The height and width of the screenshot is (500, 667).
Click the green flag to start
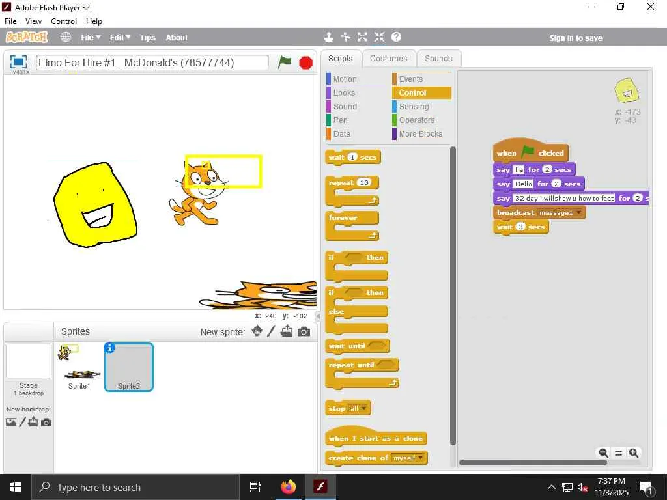(x=284, y=62)
